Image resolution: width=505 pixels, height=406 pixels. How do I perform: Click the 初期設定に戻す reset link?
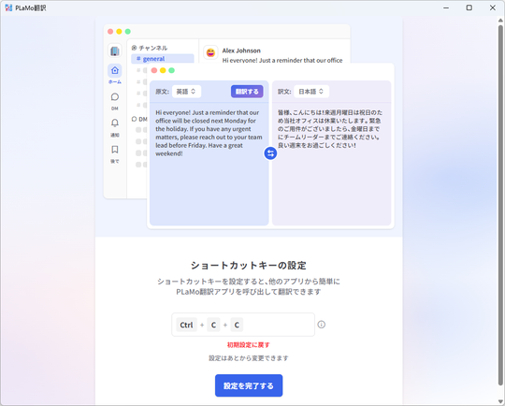[249, 345]
